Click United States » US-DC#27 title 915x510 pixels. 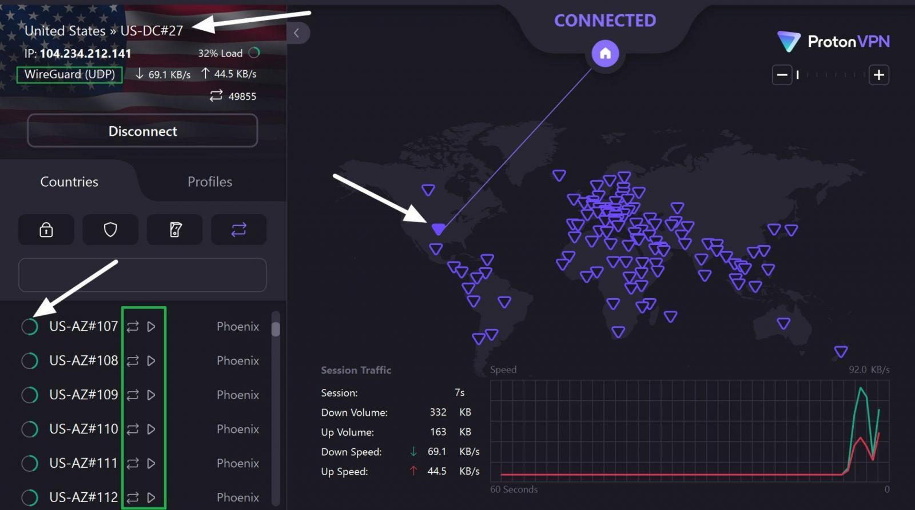pos(104,31)
